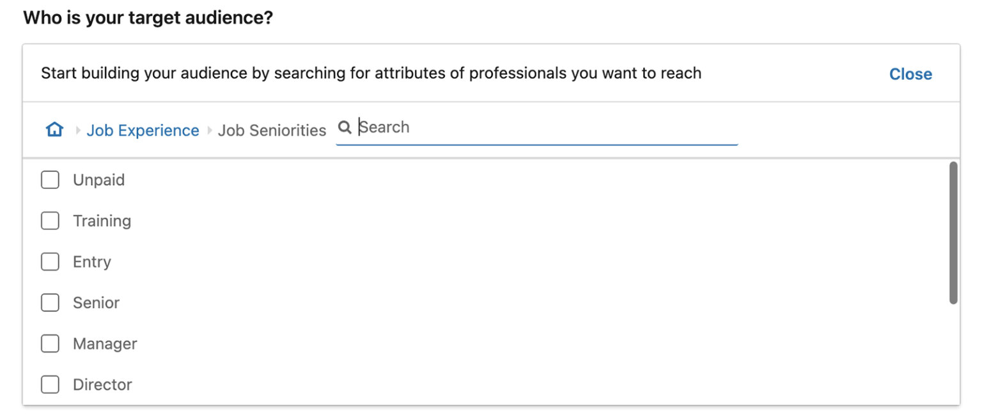
Task: Click the Job Seniorities breadcrumb label
Action: 272,130
